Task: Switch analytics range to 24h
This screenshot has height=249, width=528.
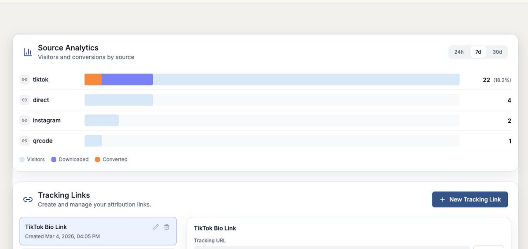Action: [x=459, y=52]
